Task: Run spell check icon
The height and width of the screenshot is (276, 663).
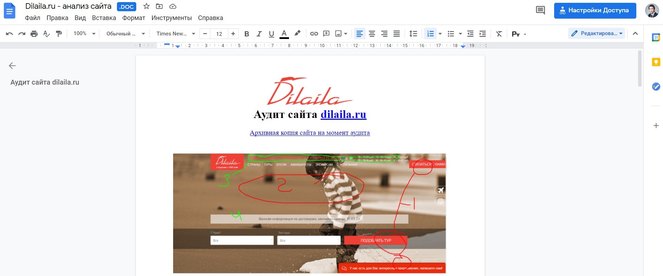Action: point(46,34)
